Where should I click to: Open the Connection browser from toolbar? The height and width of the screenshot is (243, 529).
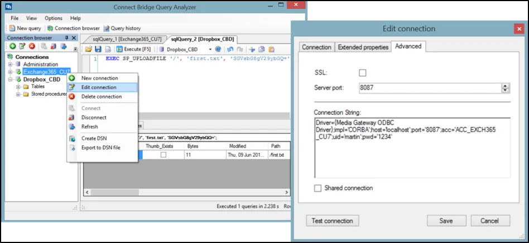tap(74, 28)
